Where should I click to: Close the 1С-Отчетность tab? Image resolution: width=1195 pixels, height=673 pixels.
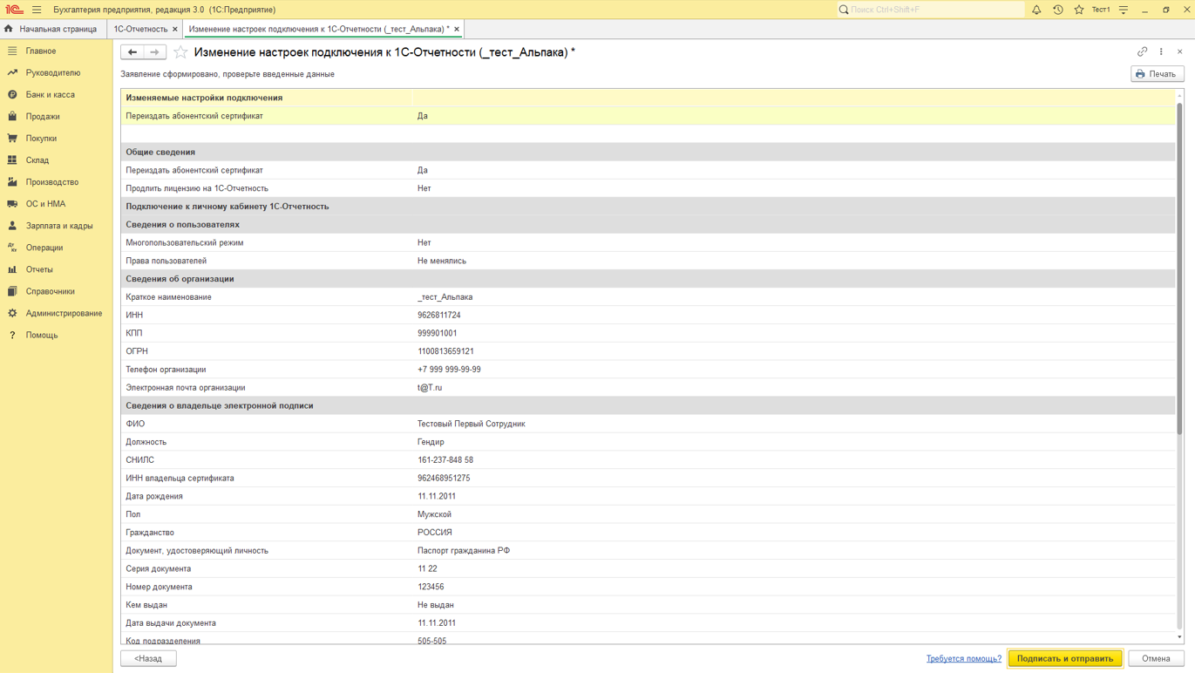coord(175,29)
